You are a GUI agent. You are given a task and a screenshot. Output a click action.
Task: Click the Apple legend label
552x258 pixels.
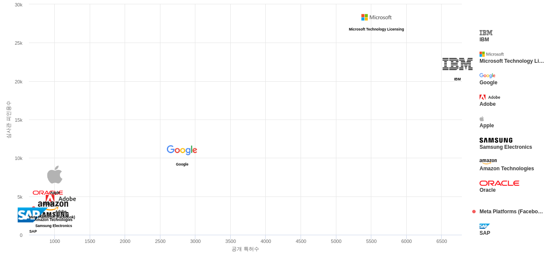487,126
